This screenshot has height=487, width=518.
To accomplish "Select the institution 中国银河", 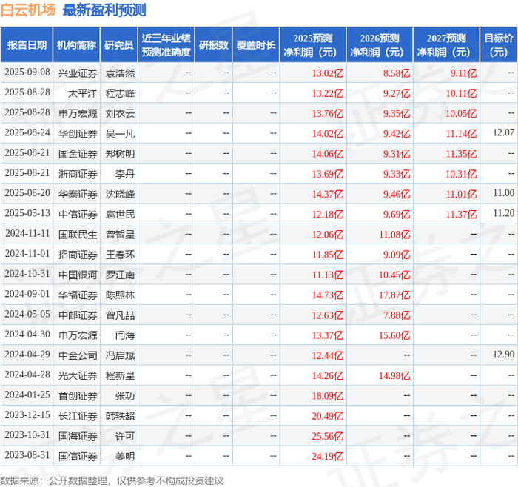I will (78, 275).
